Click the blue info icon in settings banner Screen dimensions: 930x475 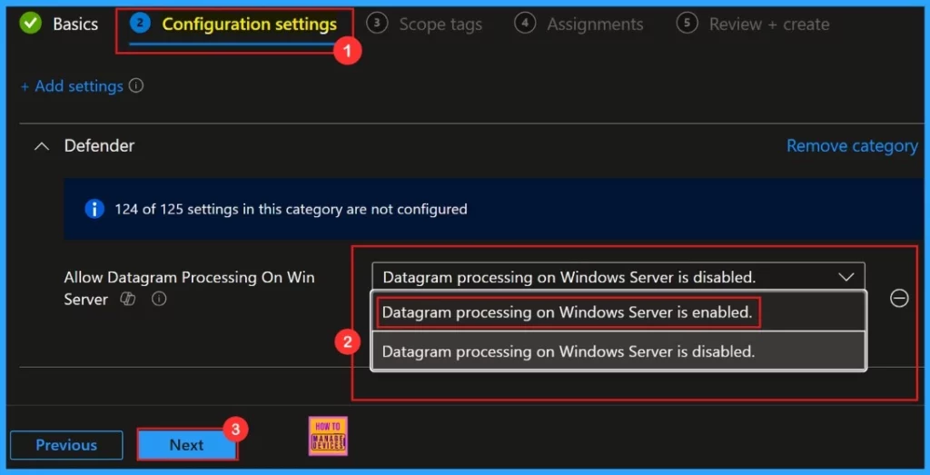94,209
